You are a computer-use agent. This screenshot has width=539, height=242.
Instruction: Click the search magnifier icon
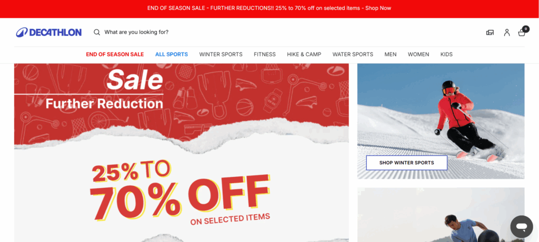coord(97,32)
